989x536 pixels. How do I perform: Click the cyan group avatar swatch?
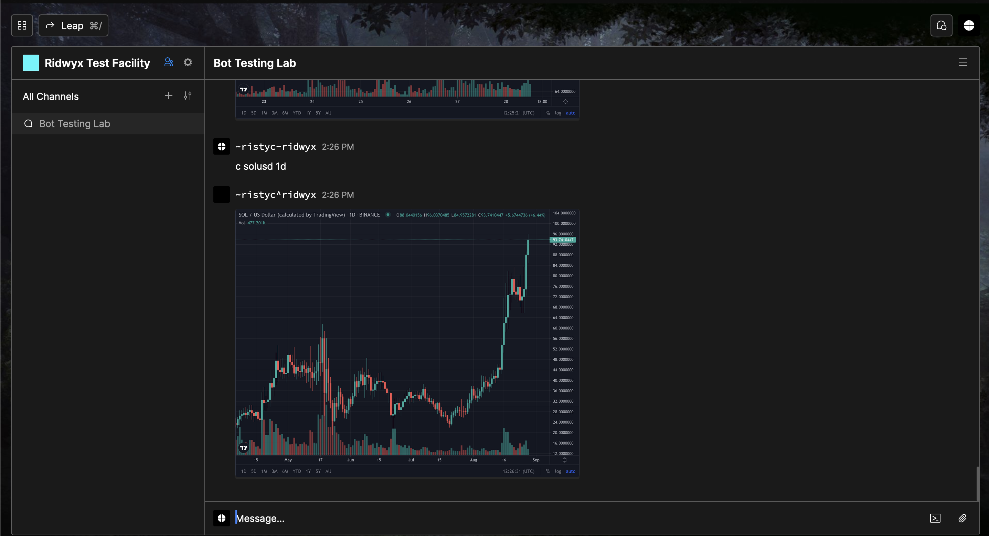31,62
